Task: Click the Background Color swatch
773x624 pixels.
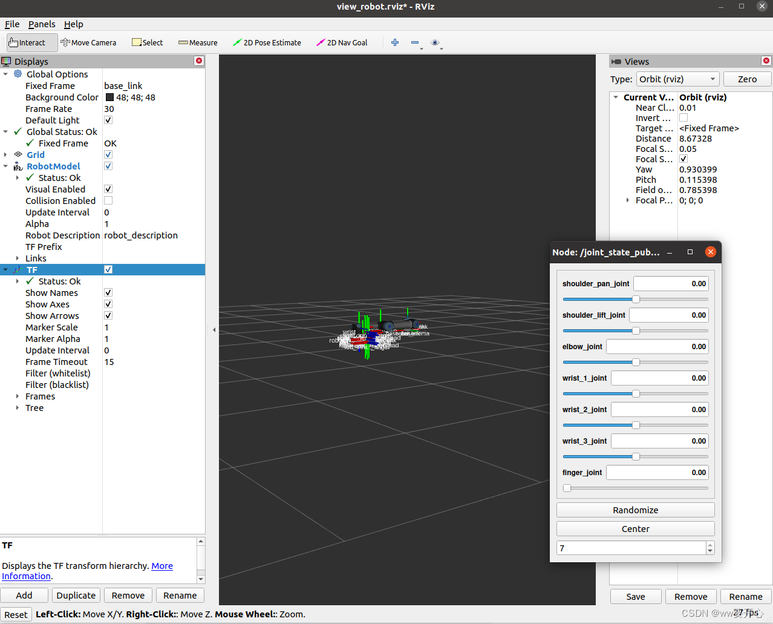Action: [109, 97]
